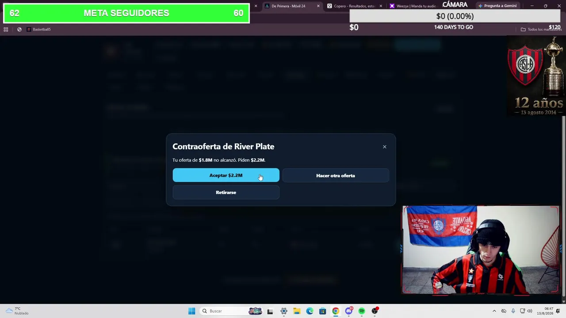Open Microsoft Store from the taskbar

(322, 311)
